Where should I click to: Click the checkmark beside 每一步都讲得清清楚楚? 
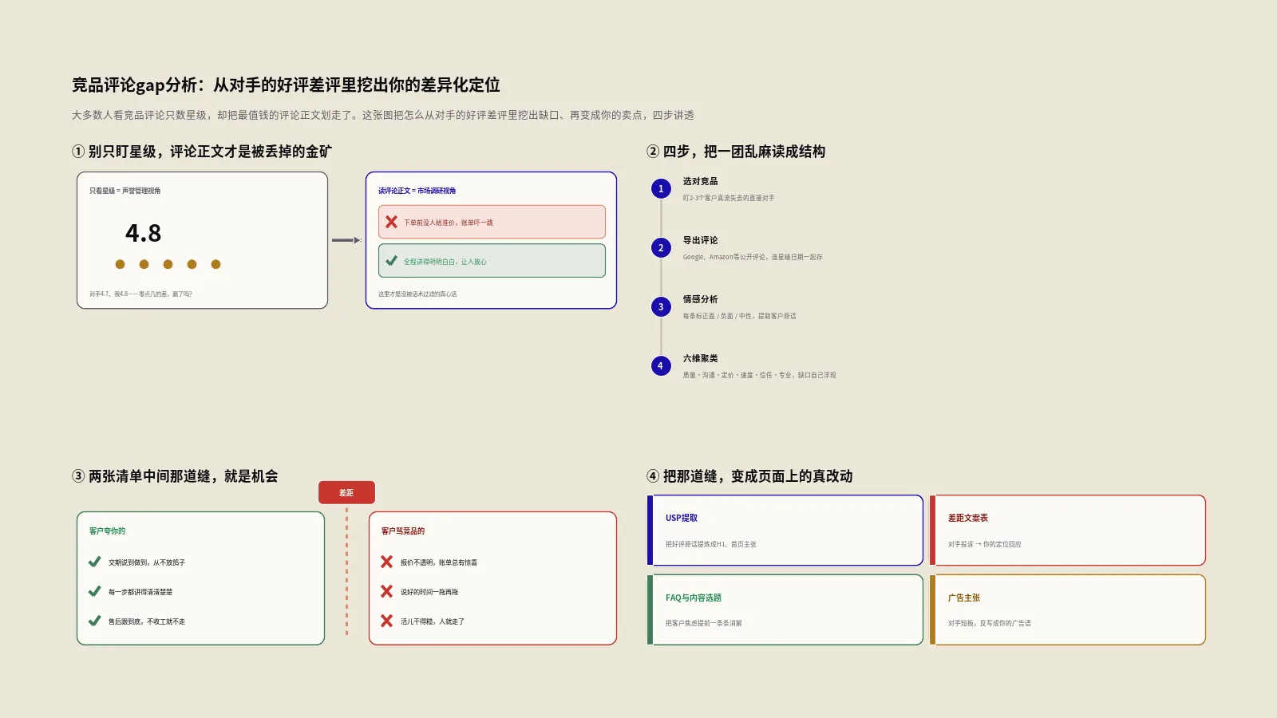94,591
